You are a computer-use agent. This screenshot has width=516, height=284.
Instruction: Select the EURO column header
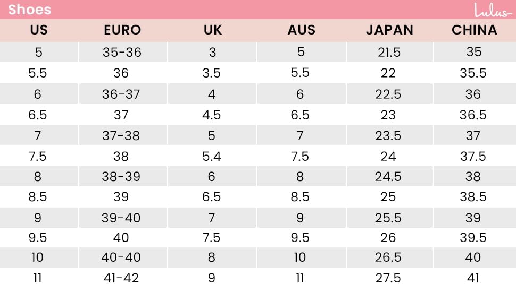122,30
